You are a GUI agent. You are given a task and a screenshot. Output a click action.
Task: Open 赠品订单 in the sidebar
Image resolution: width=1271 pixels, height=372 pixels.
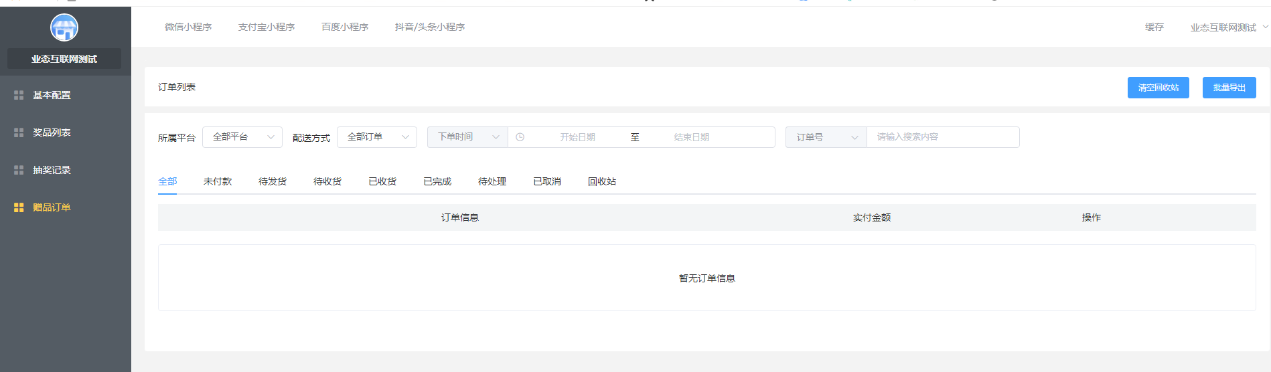(x=66, y=207)
